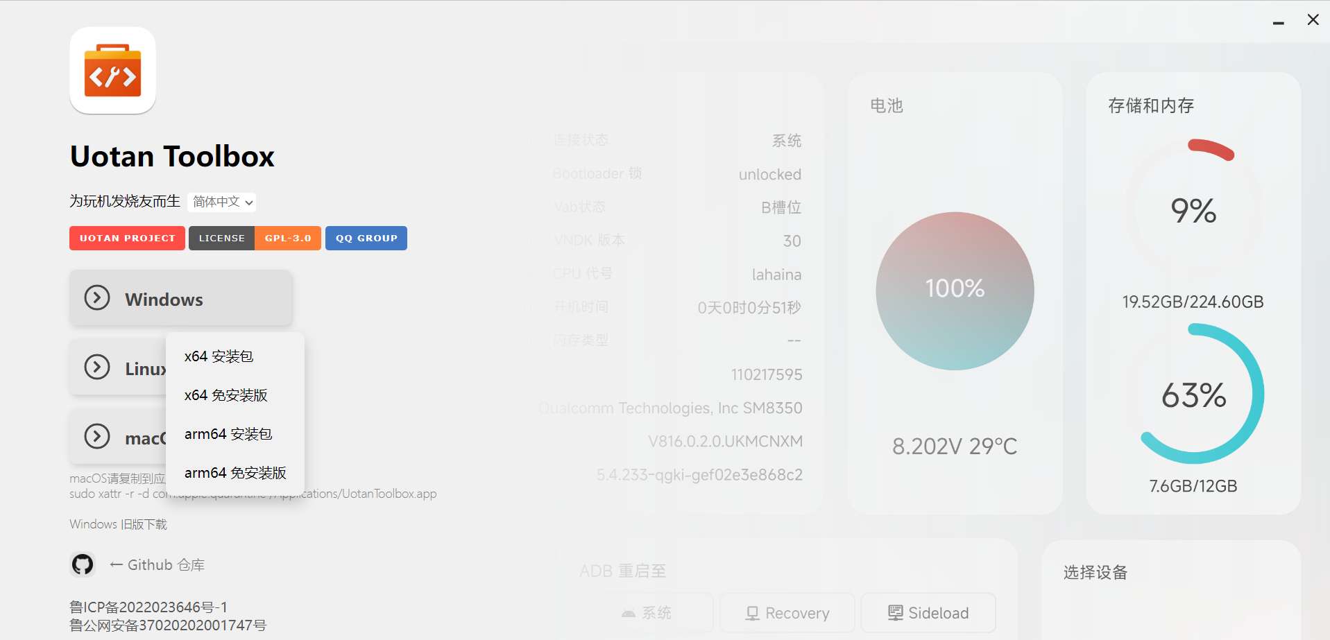Expand the Windows download options

click(180, 298)
